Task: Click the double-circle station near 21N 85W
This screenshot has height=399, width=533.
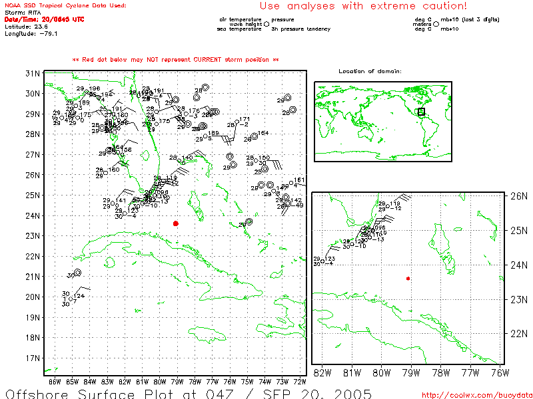Action: (x=77, y=273)
